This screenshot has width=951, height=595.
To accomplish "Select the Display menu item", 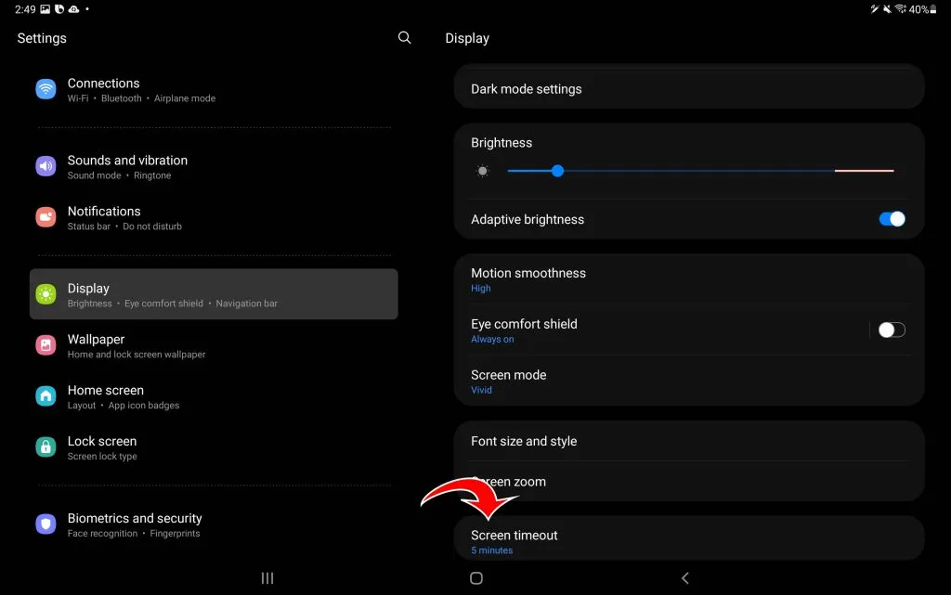I will [x=214, y=294].
